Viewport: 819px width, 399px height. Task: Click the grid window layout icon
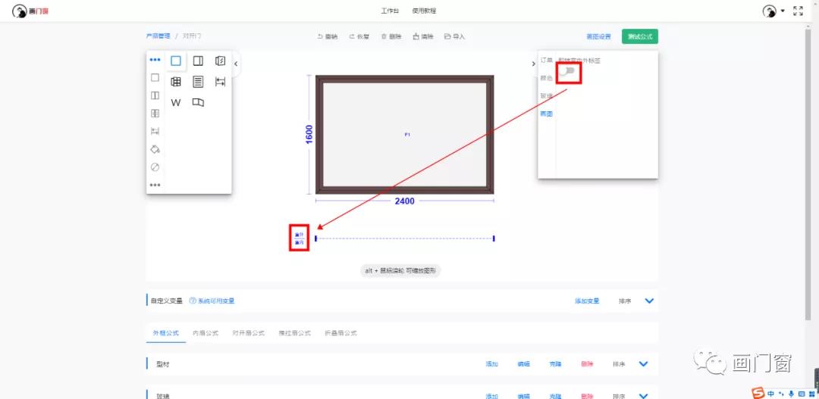click(176, 82)
